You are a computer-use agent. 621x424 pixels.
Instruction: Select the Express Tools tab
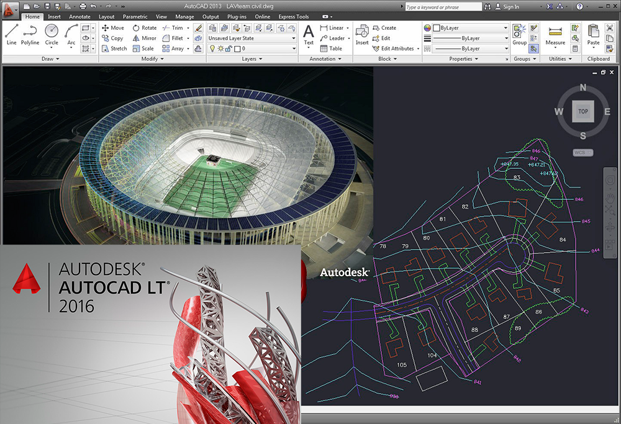coord(294,17)
